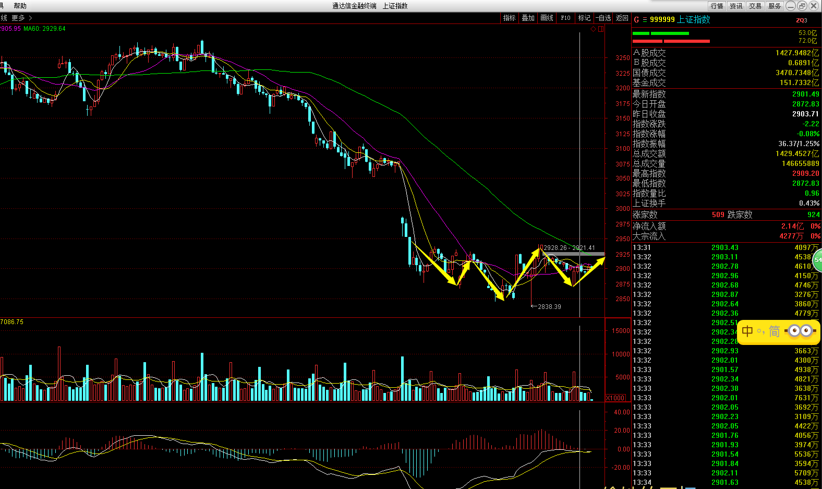
Task: Click the 涨家数 count 509
Action: coord(718,214)
